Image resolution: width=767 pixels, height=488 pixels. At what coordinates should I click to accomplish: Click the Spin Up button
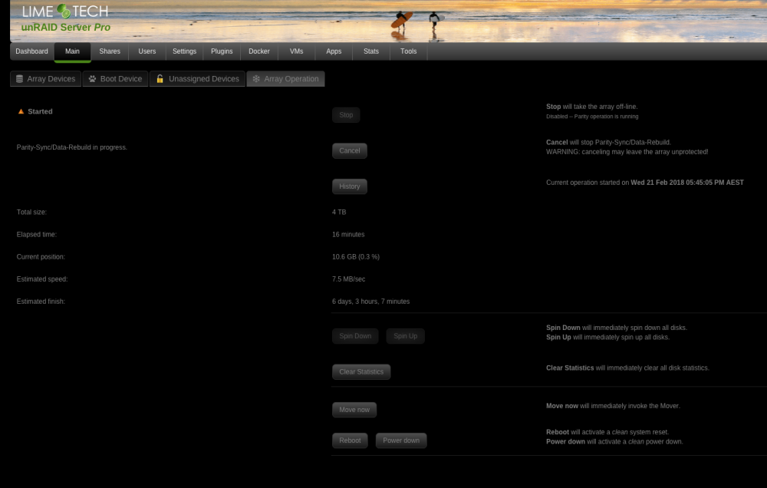pyautogui.click(x=406, y=336)
